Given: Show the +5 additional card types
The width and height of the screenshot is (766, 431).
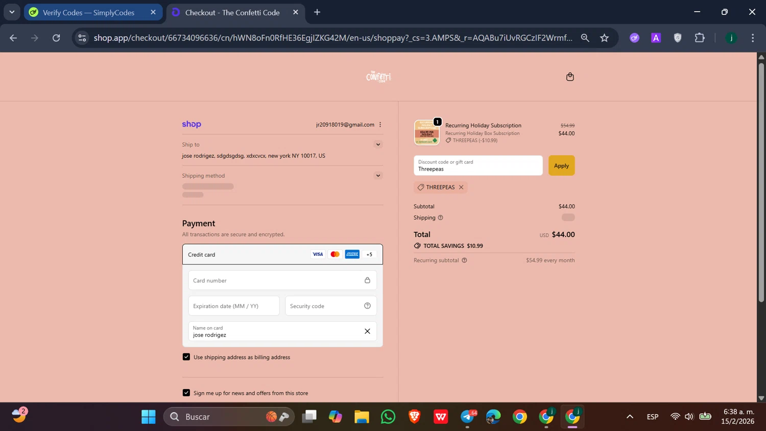Looking at the screenshot, I should pyautogui.click(x=369, y=254).
